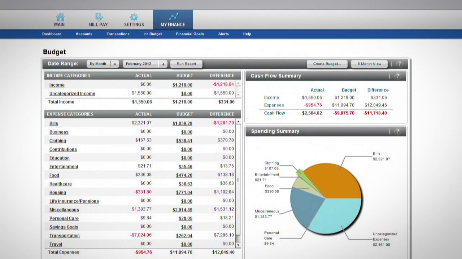Screen dimensions: 462x259
Task: Open the Bills category link
Action: 53,123
